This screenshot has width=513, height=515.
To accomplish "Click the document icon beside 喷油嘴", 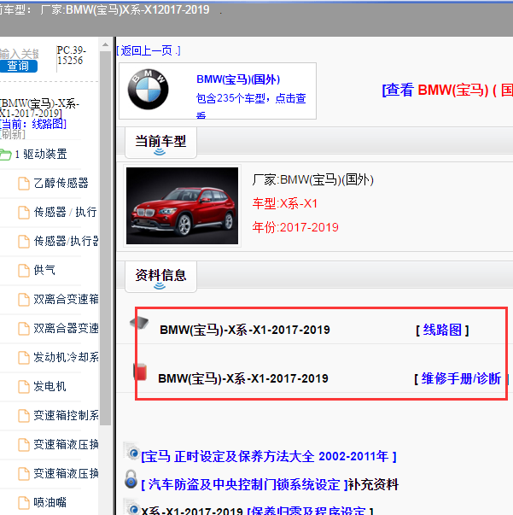I will 24,502.
